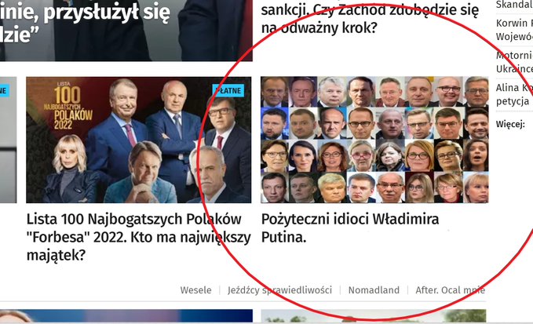The width and height of the screenshot is (533, 324).
Task: Open the Lista 100 Najbogatszych Polaków headline
Action: tap(139, 237)
